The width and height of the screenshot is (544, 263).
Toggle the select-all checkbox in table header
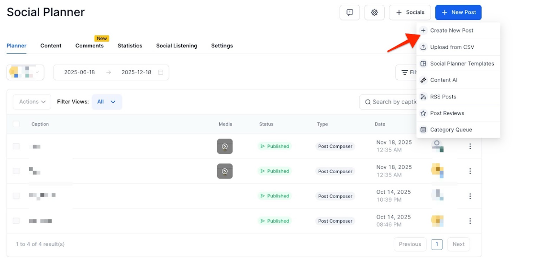(x=16, y=124)
